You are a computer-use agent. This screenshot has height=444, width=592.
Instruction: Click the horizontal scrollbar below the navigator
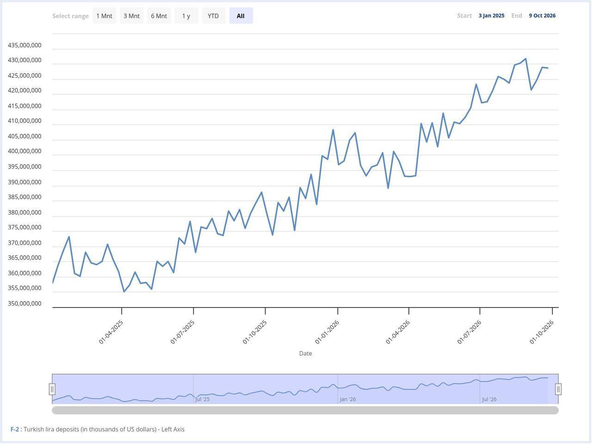pyautogui.click(x=305, y=410)
